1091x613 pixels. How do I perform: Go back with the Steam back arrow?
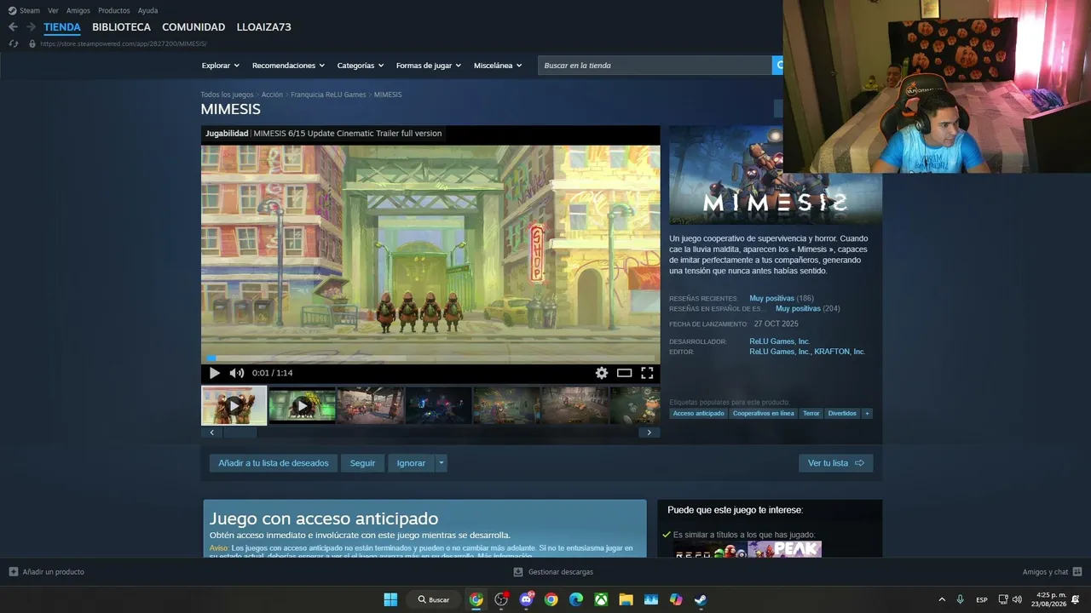(13, 27)
